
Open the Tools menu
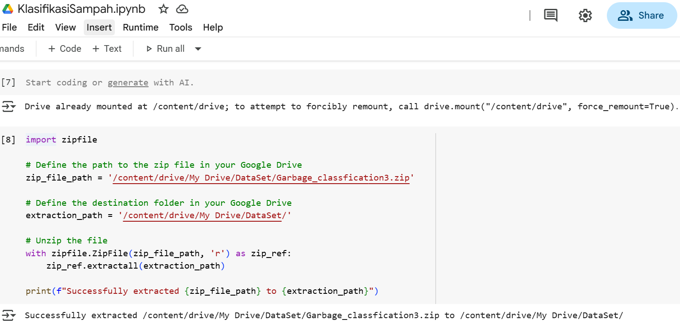tap(181, 27)
